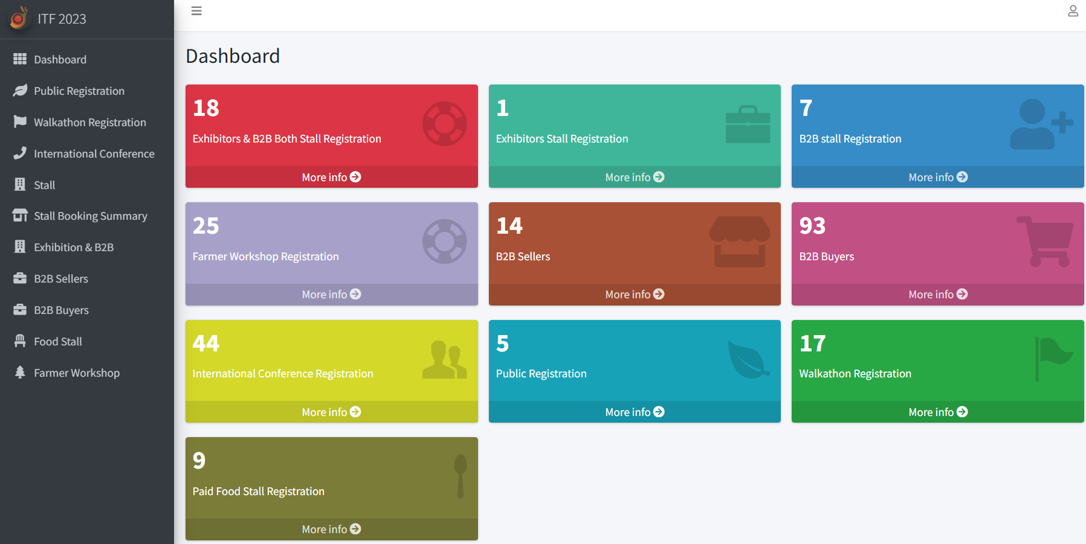
Task: Open B2B Buyers in the sidebar
Action: [87, 310]
